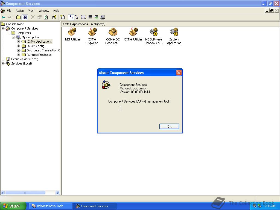
Task: Select the COM+ Applications tree label
Action: click(x=39, y=42)
